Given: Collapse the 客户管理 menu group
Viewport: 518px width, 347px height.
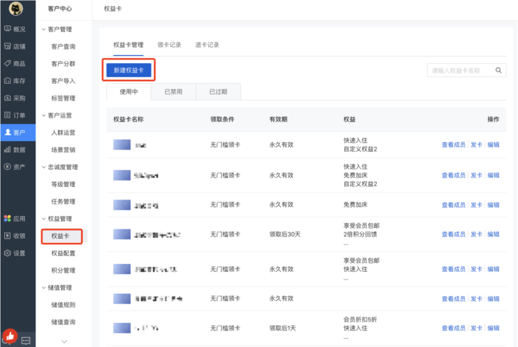Looking at the screenshot, I should 44,30.
